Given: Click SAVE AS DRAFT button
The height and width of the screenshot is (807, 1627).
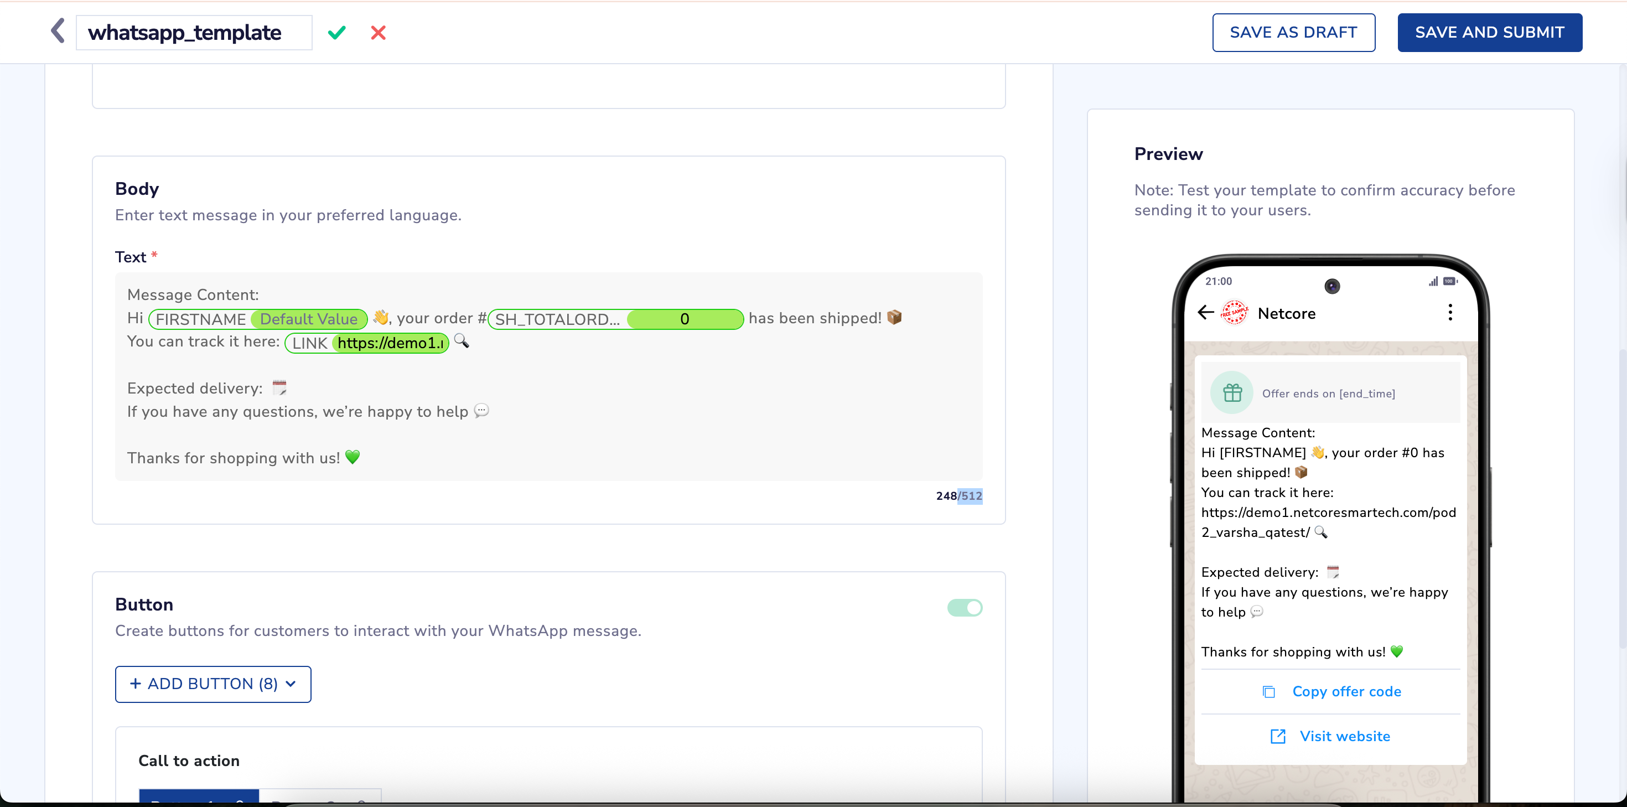Looking at the screenshot, I should click(x=1293, y=32).
